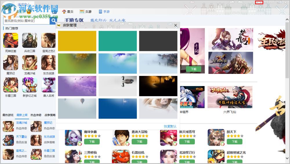The width and height of the screenshot is (290, 164).
Task: Apply the hot air balloon skin
Action: pos(77,109)
